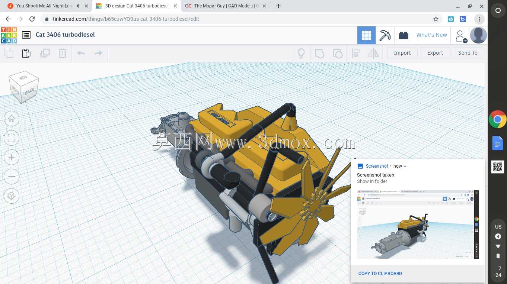
Task: Bookmark this page with the star icon
Action: click(x=436, y=19)
